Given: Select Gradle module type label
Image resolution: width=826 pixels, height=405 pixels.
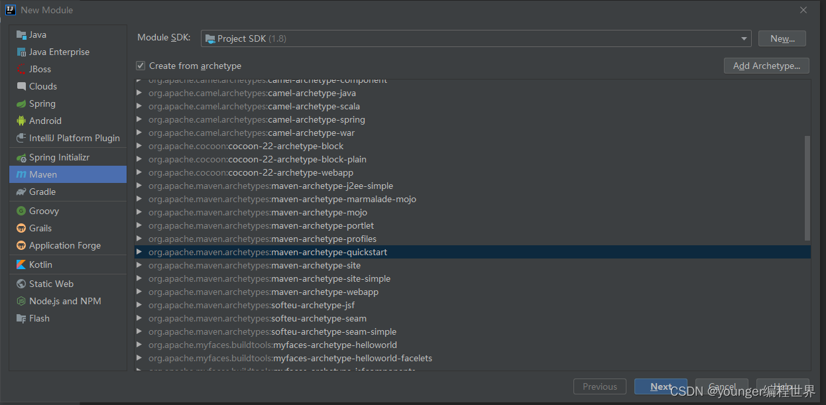Looking at the screenshot, I should pos(42,192).
